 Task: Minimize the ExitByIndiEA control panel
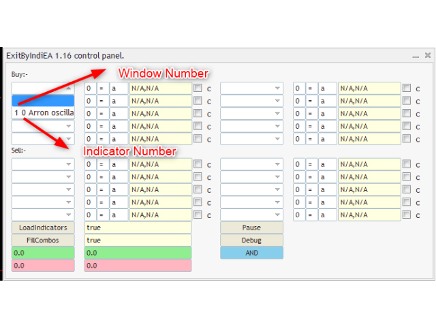click(416, 54)
